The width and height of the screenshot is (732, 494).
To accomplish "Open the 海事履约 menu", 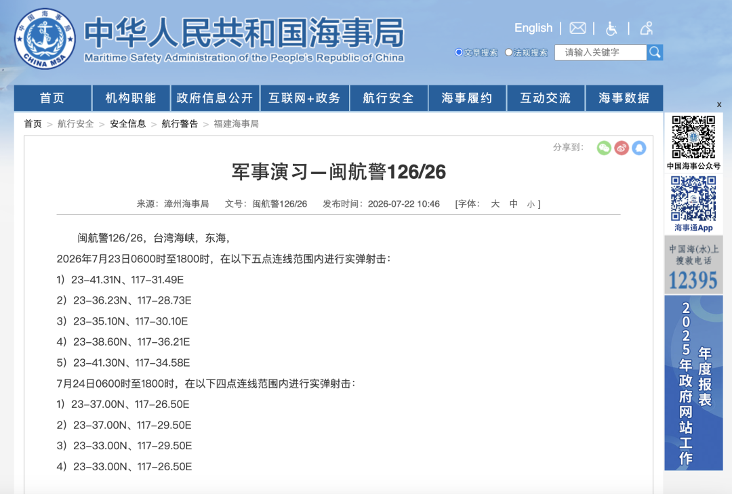I will pos(467,98).
